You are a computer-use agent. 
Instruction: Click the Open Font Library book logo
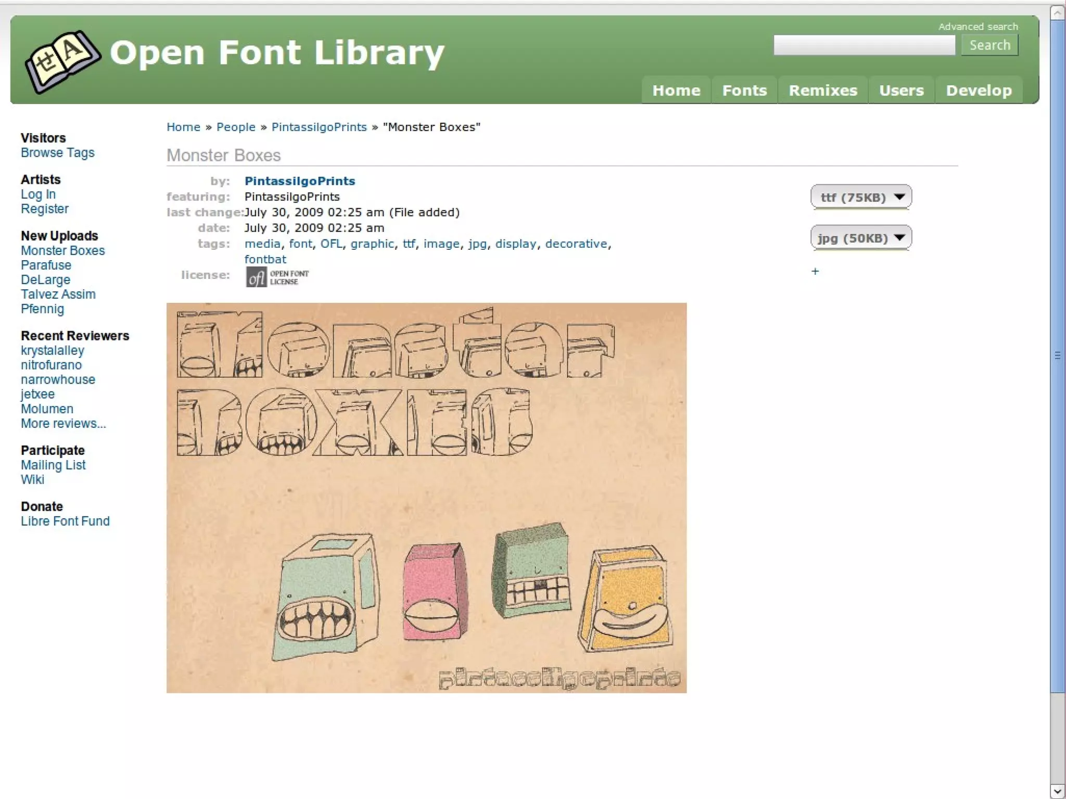coord(62,61)
